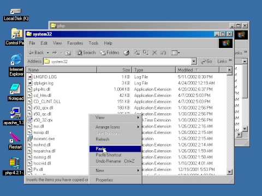Select the Px.dll file icon
Viewport: 262px width, 196px height.
(x=30, y=169)
